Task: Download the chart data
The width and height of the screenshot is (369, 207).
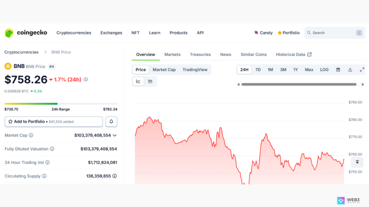Action: click(x=350, y=70)
